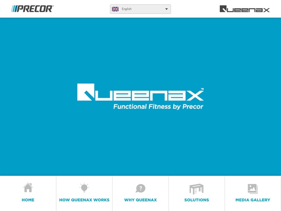The height and width of the screenshot is (211, 281).
Task: Open the HOW QUEENAX WORKS tab label
Action: (84, 200)
